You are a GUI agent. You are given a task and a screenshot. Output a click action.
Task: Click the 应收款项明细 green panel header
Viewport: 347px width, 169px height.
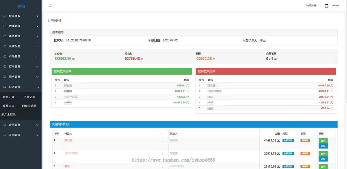pyautogui.click(x=122, y=71)
